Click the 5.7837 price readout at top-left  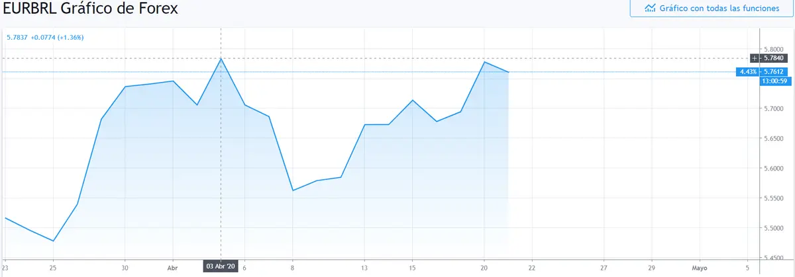17,37
